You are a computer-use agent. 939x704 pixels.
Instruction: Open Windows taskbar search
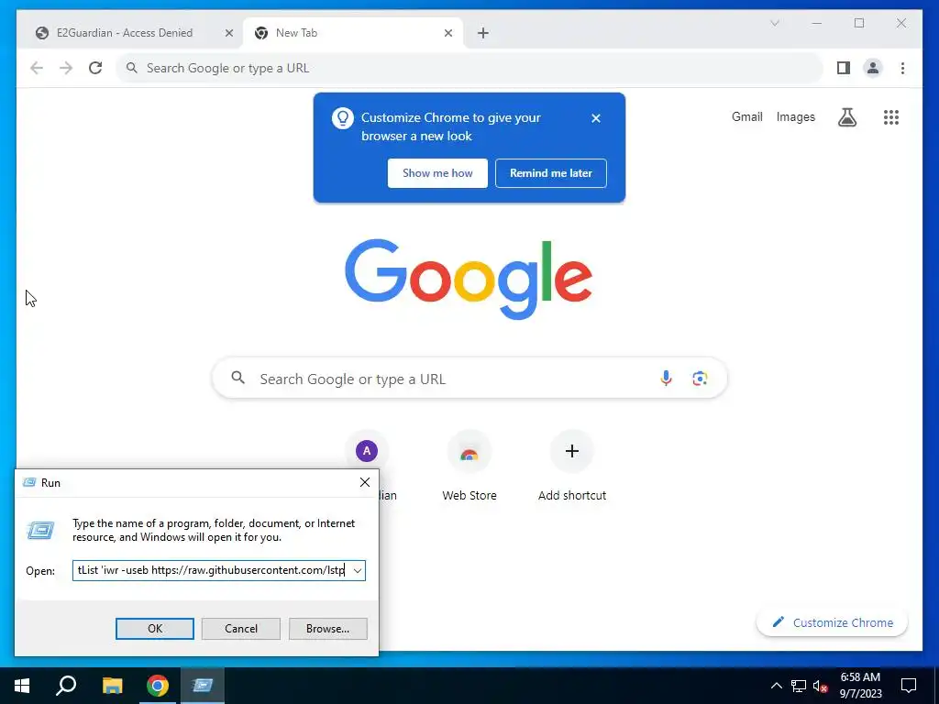tap(66, 686)
